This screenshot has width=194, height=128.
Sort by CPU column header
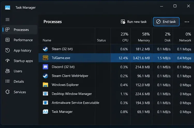click(x=125, y=40)
